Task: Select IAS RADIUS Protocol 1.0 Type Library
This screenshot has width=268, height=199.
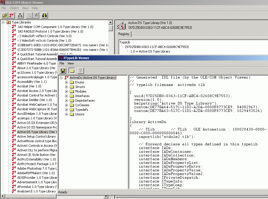Action: coord(51,31)
